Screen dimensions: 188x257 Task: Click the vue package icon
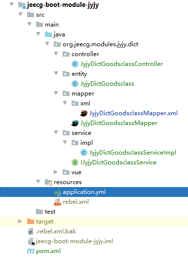(x=66, y=172)
